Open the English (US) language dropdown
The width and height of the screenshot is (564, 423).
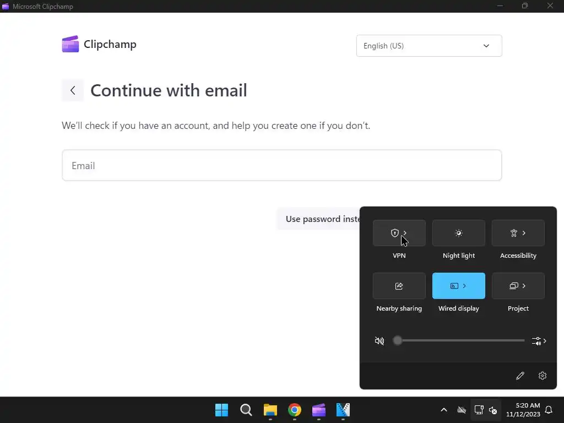tap(429, 46)
